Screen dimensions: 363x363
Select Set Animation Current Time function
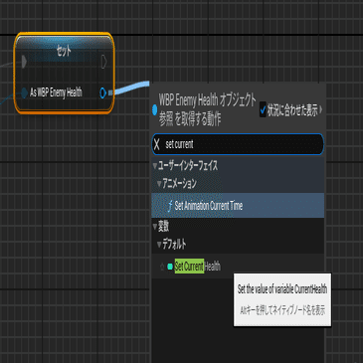[238, 206]
